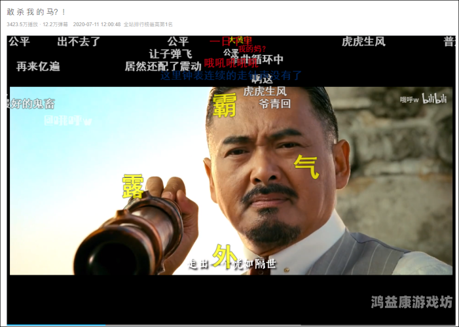Viewport: 459px width, 327px height.
Task: Click the 居然还配了震动 danmaku comment
Action: click(x=163, y=67)
